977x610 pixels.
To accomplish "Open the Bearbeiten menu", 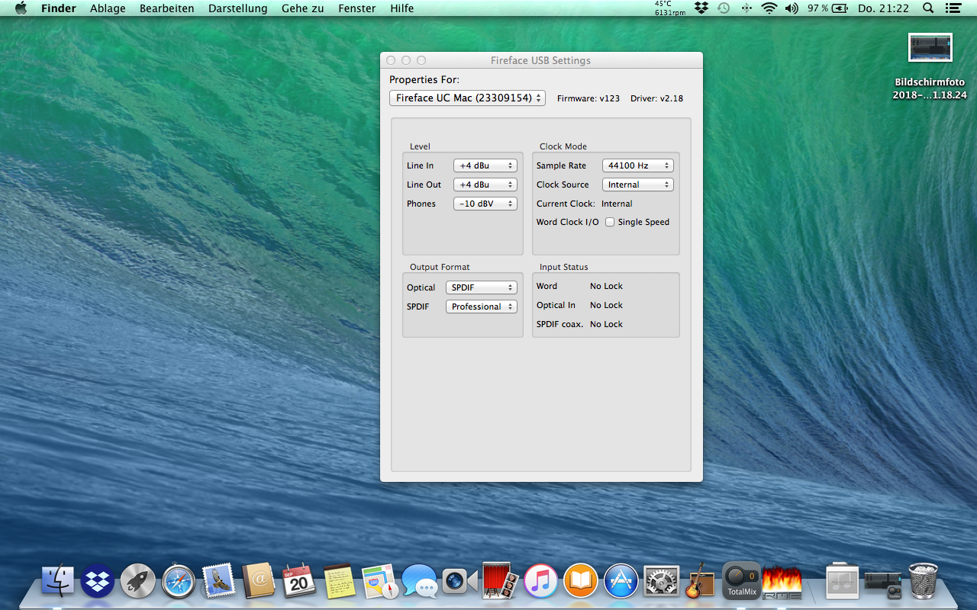I will click(167, 8).
